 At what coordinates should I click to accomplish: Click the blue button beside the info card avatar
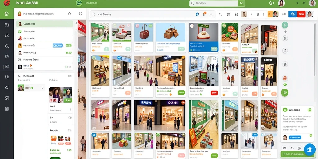coord(295,138)
